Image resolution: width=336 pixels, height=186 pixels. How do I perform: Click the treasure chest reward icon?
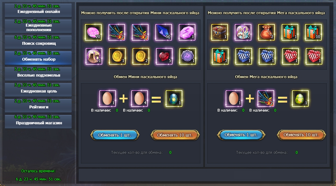tap(219, 32)
